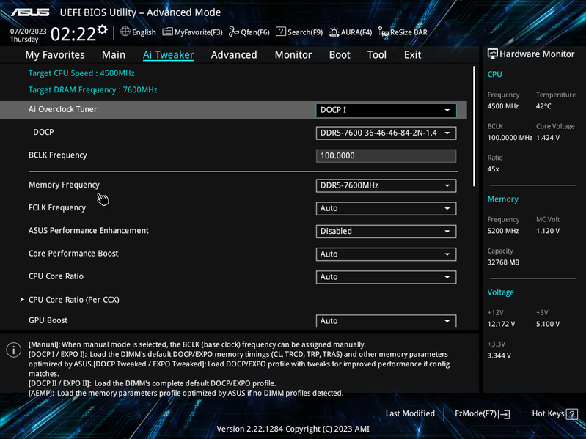
Task: Open the Exit tab
Action: coord(412,55)
